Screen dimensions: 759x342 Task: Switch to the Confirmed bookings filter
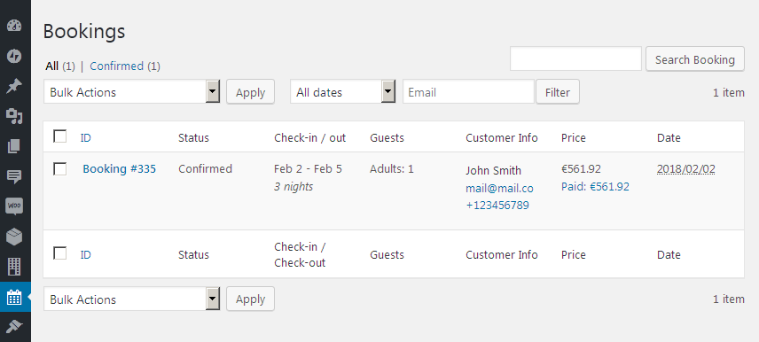tap(117, 66)
